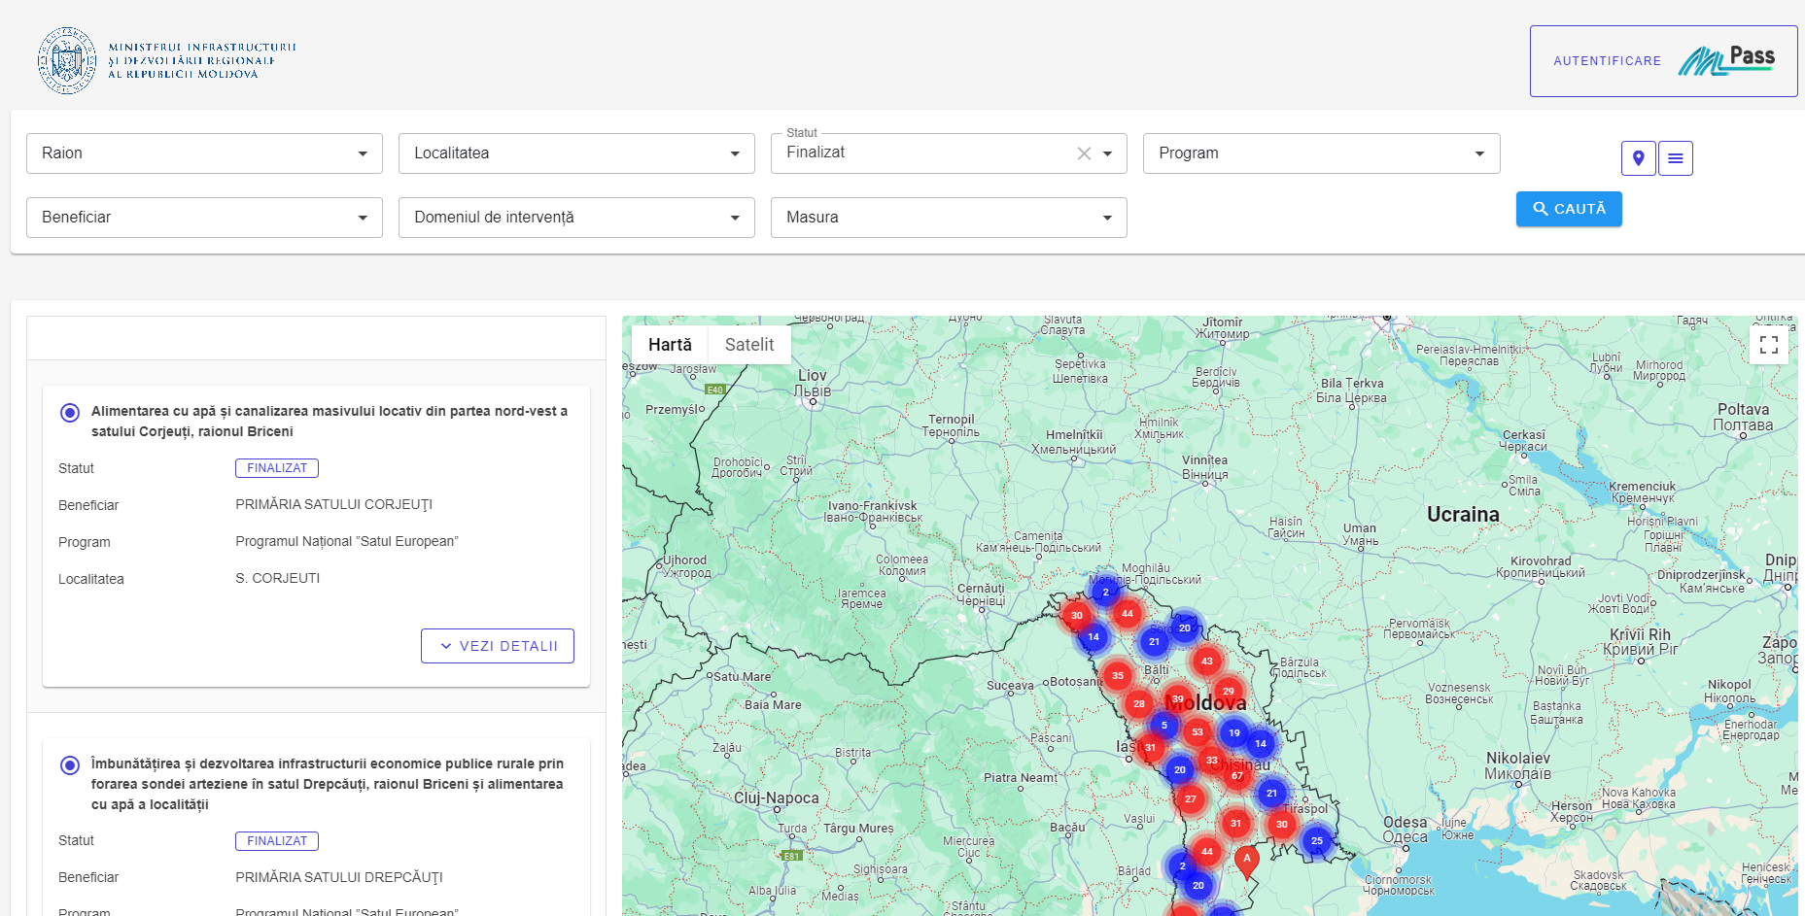Clear the Finalizat status filter

click(1084, 153)
